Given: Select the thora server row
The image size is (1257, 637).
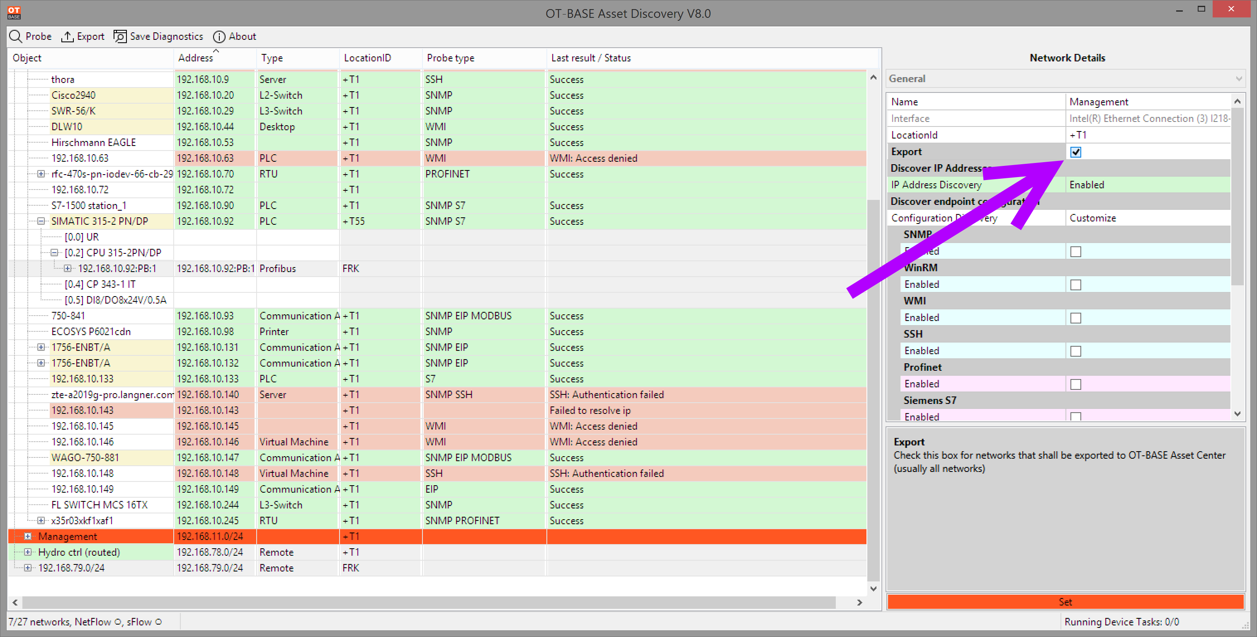Looking at the screenshot, I should (x=437, y=79).
